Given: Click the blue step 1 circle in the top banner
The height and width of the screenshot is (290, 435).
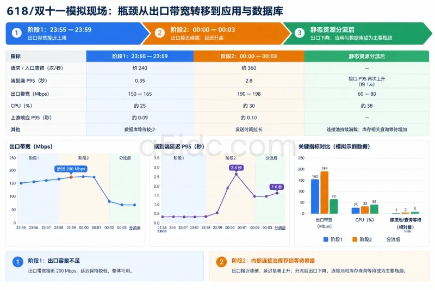Looking at the screenshot, I should [x=16, y=33].
